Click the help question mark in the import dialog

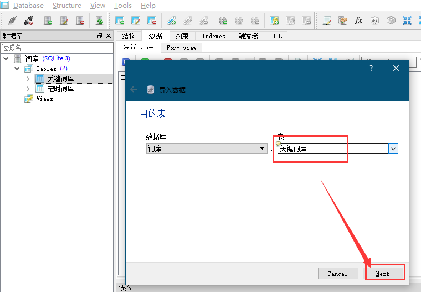(371, 68)
